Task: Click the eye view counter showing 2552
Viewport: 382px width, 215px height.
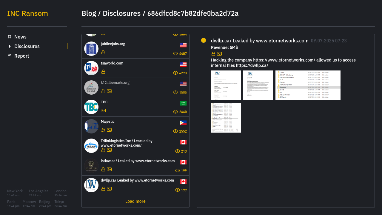Action: click(x=180, y=131)
